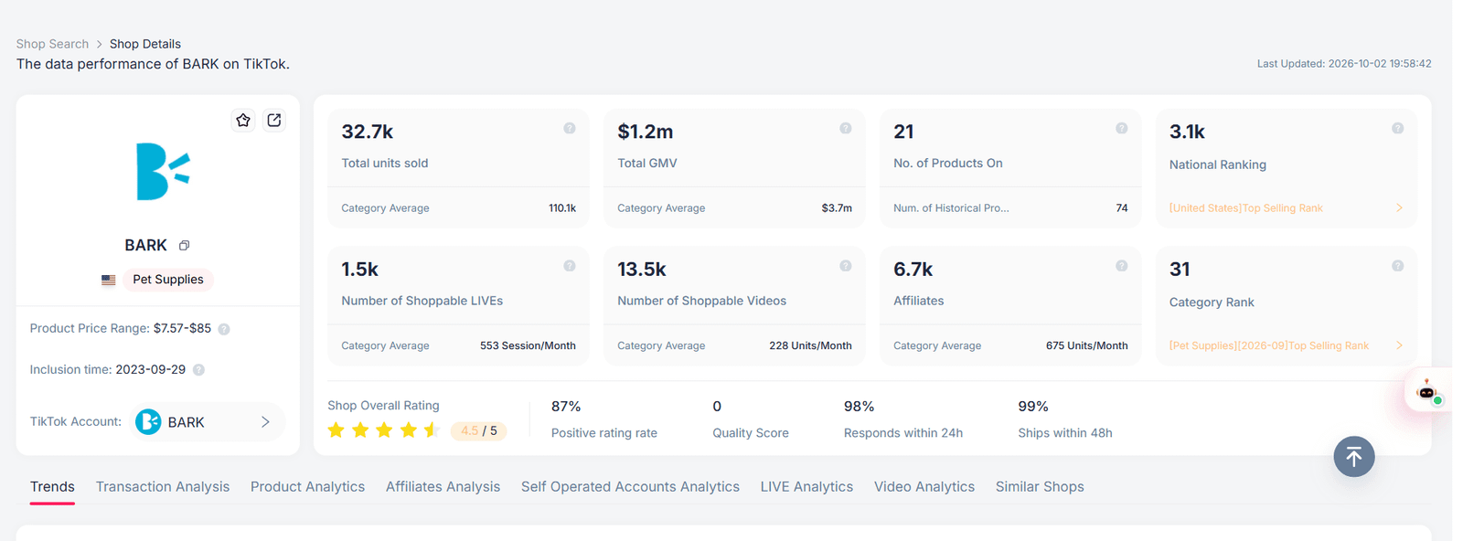Click the favorite star icon for BARK
1463x541 pixels.
[x=243, y=121]
